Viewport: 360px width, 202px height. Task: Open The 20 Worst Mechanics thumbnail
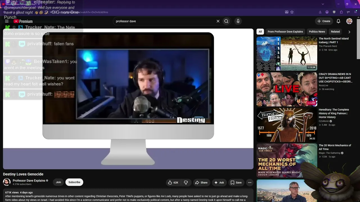point(287,160)
